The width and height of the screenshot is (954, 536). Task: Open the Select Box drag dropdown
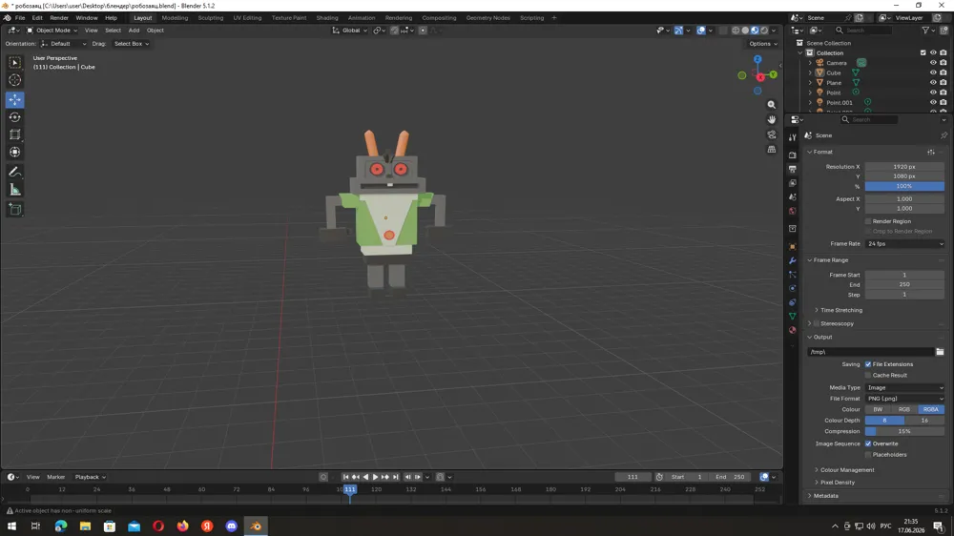click(x=132, y=44)
